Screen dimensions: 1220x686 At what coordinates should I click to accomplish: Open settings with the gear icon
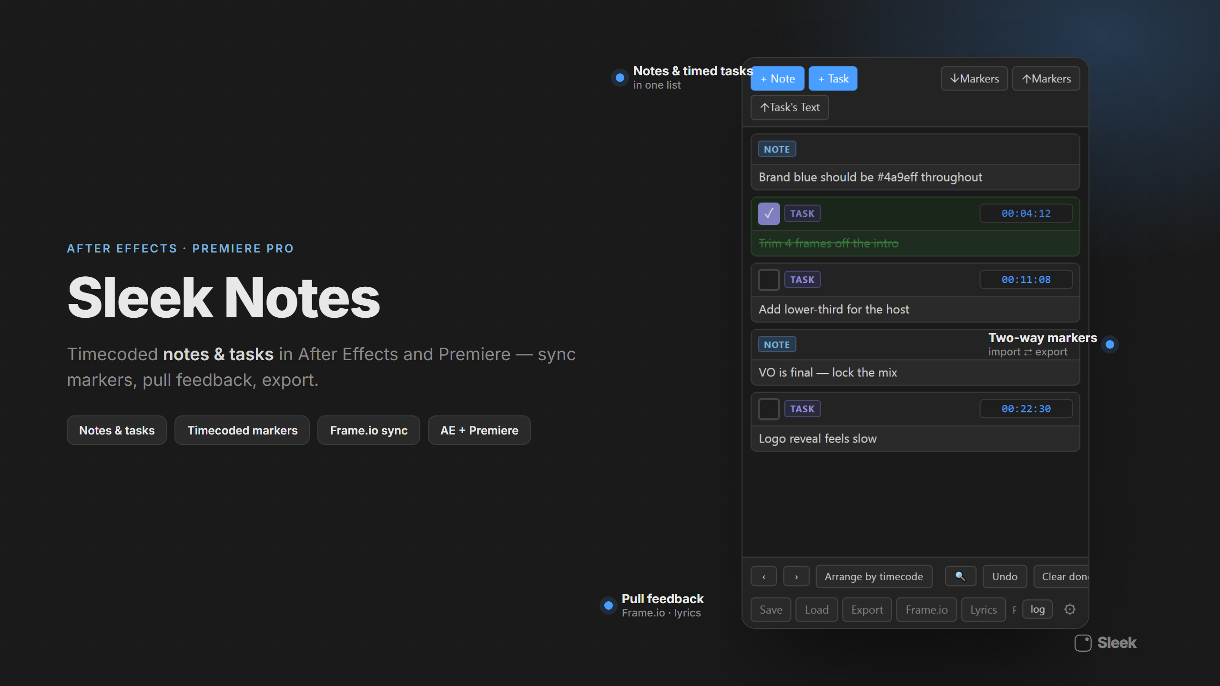click(x=1070, y=609)
